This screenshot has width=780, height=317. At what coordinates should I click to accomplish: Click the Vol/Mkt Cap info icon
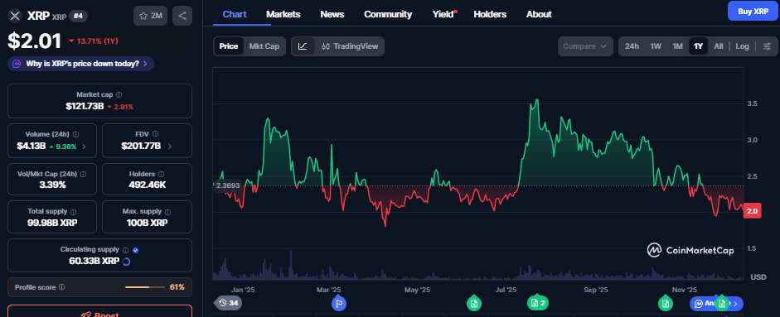pyautogui.click(x=83, y=174)
